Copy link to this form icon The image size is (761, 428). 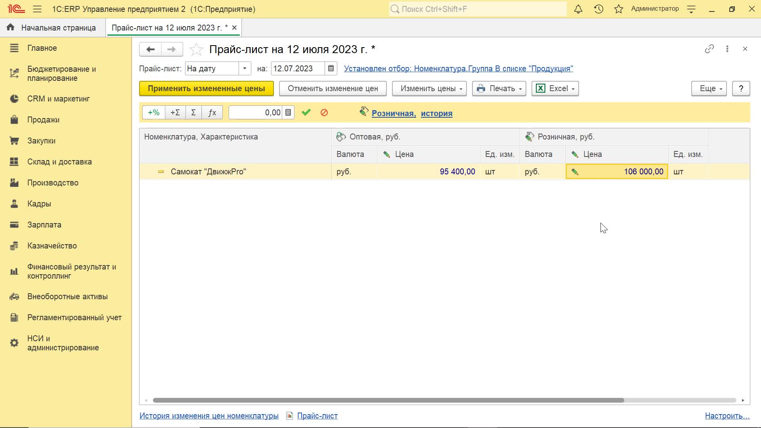coord(709,49)
